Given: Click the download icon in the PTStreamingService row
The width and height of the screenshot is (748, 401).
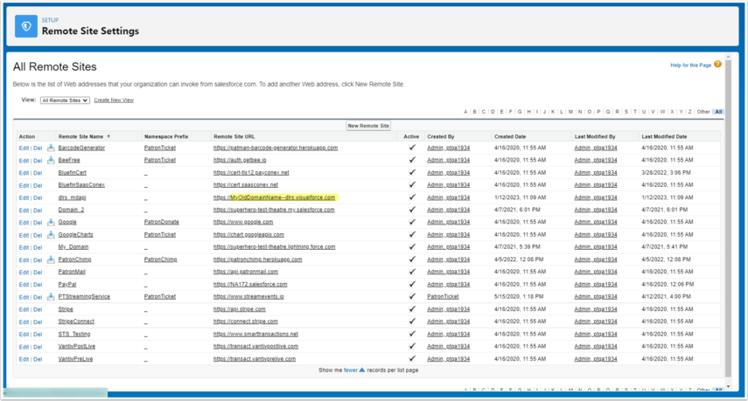Looking at the screenshot, I should 51,296.
